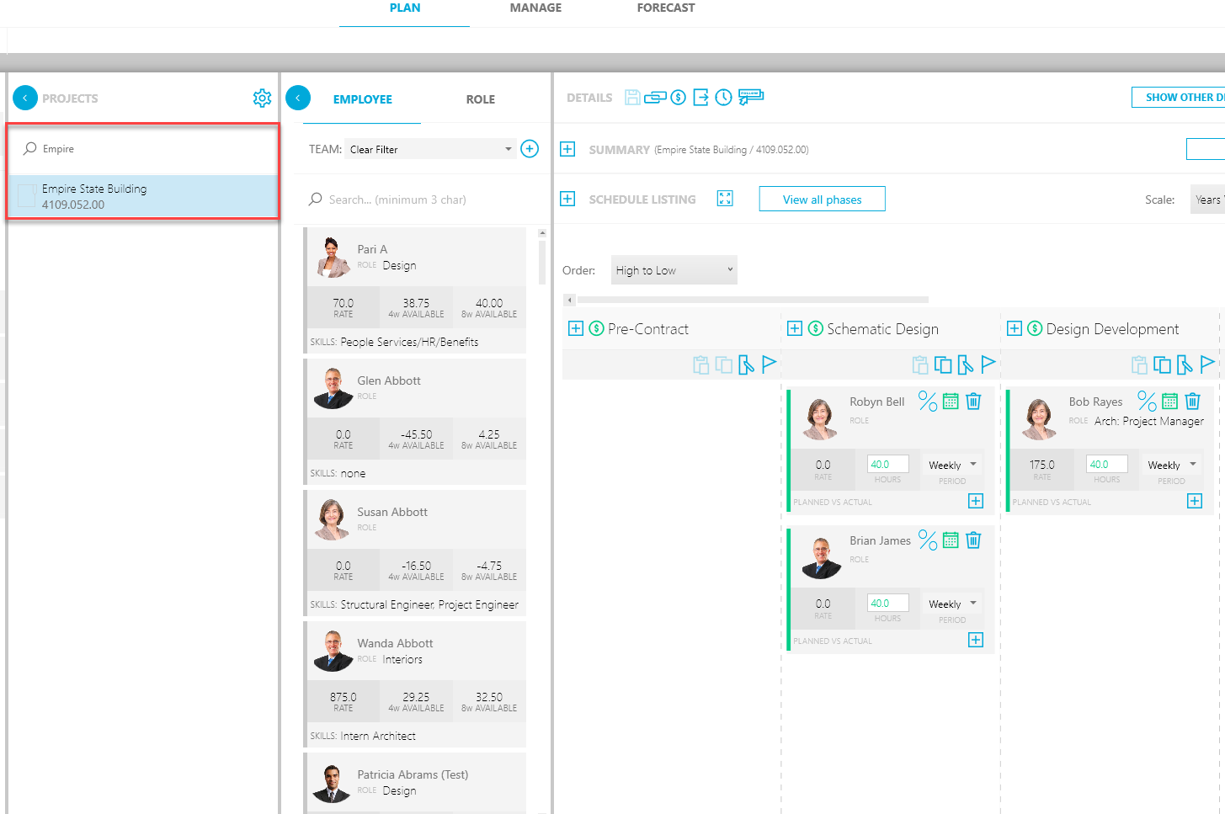Viewport: 1225px width, 814px height.
Task: Switch to the FORECAST tab
Action: point(665,8)
